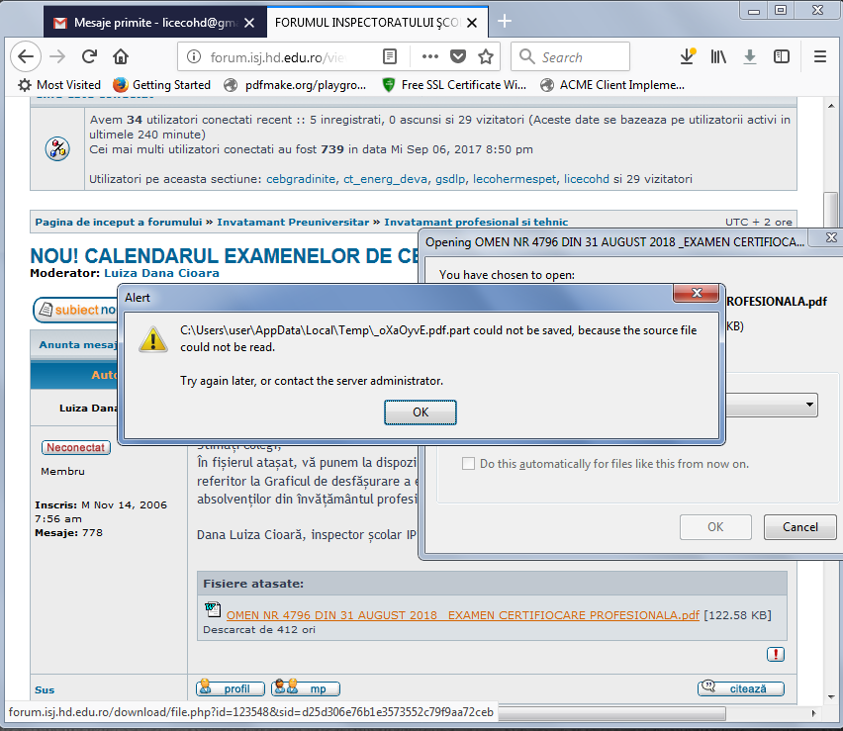Click Cancel in the Opening dialog
This screenshot has height=731, width=843.
pos(799,527)
